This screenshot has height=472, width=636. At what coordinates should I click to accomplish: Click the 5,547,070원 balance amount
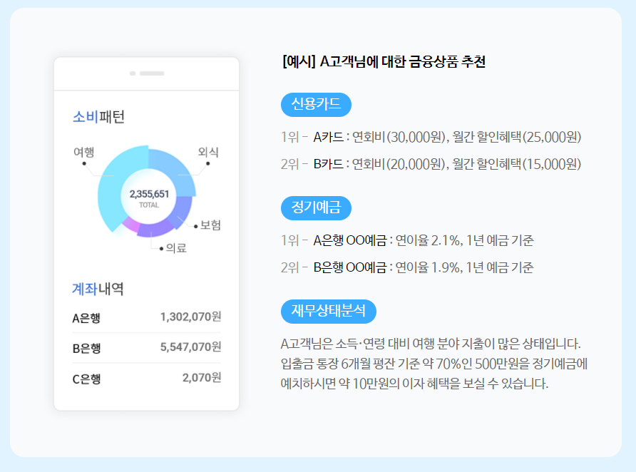[x=190, y=347]
